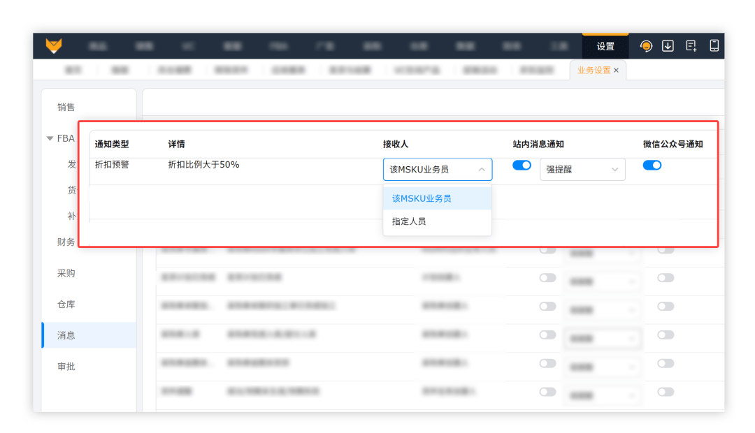The width and height of the screenshot is (755, 433).
Task: Open the 审批 sidebar section
Action: (x=66, y=365)
